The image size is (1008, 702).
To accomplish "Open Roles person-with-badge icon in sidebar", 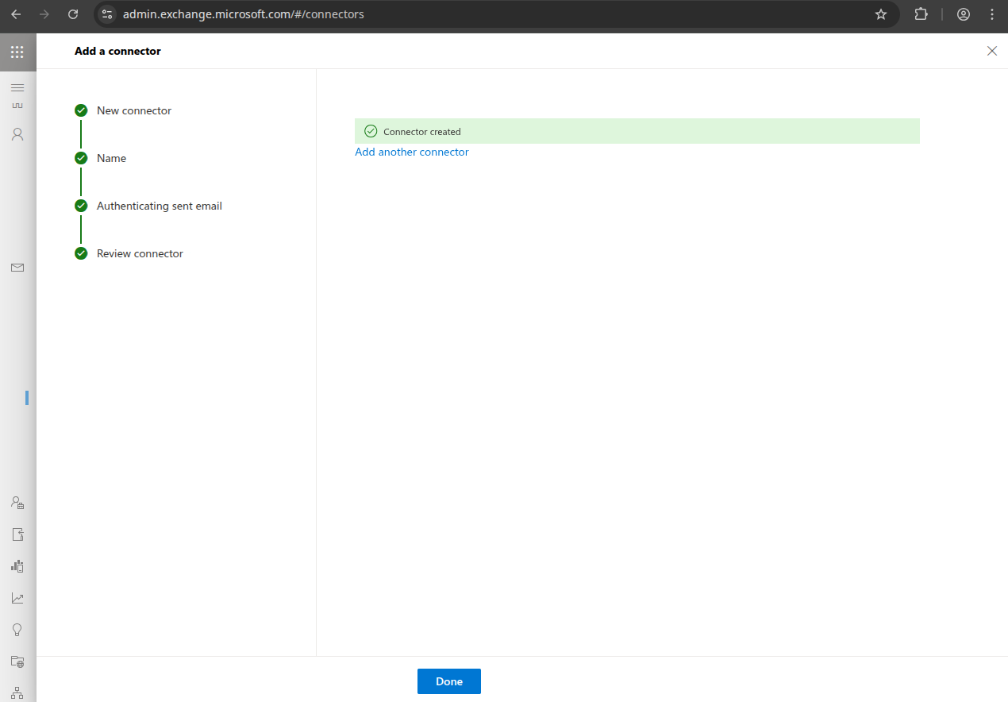I will 17,503.
